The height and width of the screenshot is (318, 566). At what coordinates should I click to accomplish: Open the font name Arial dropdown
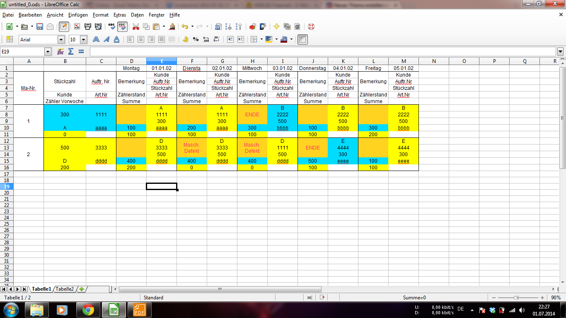(x=61, y=40)
